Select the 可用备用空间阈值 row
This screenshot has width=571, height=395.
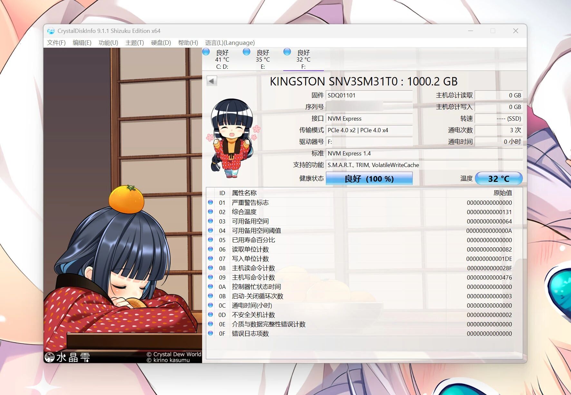tap(360, 231)
